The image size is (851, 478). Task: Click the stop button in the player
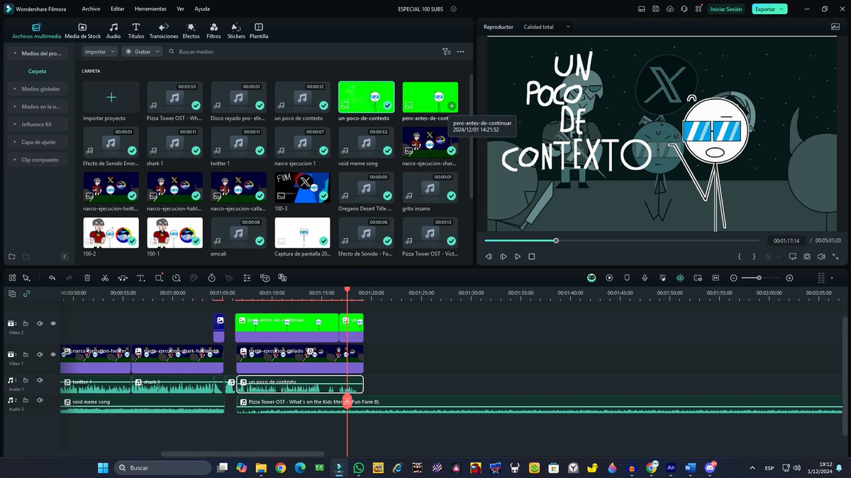click(532, 256)
